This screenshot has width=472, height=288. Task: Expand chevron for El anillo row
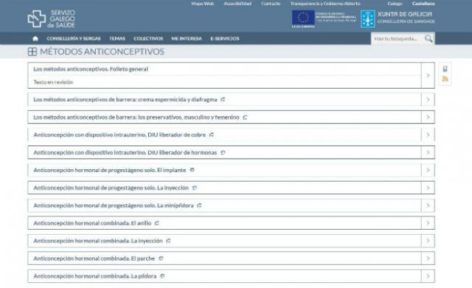coord(428,223)
